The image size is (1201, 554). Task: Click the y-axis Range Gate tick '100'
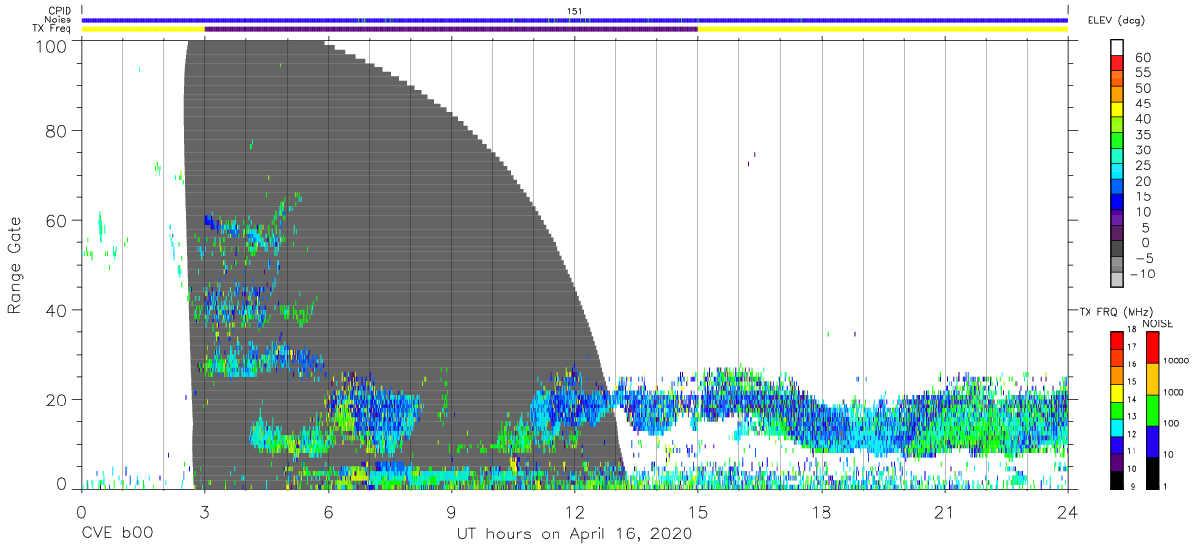[51, 45]
